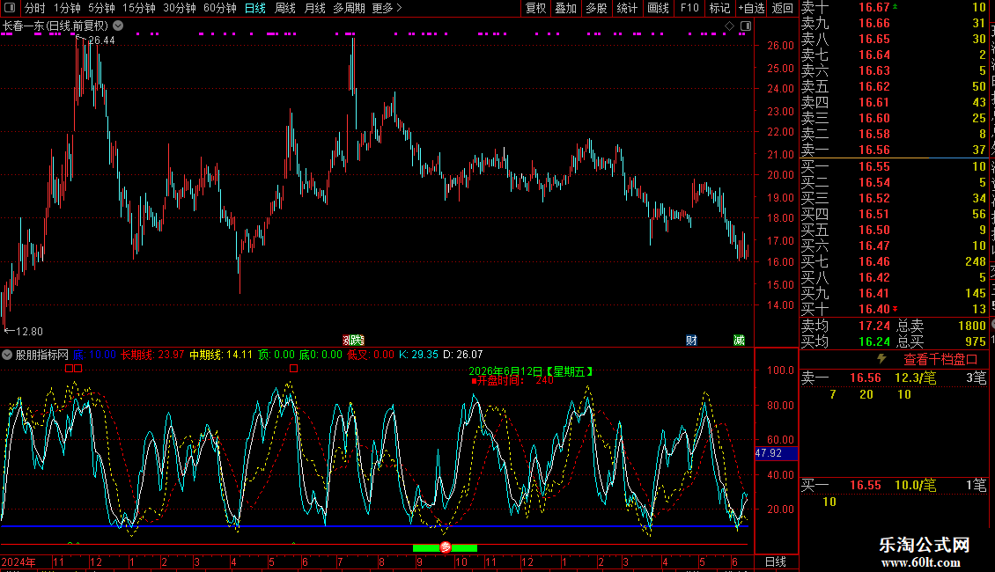Select the 1分钟 period

(67, 8)
